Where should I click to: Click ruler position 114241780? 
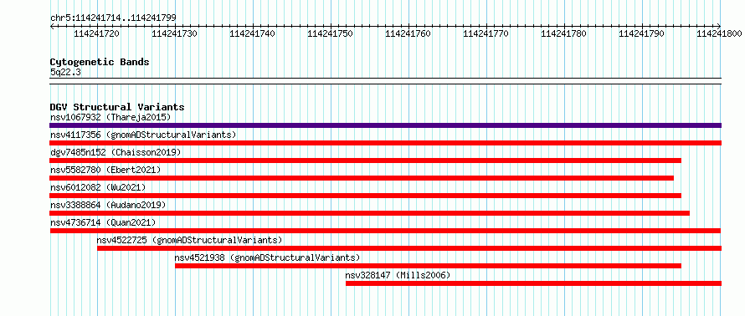(x=564, y=33)
